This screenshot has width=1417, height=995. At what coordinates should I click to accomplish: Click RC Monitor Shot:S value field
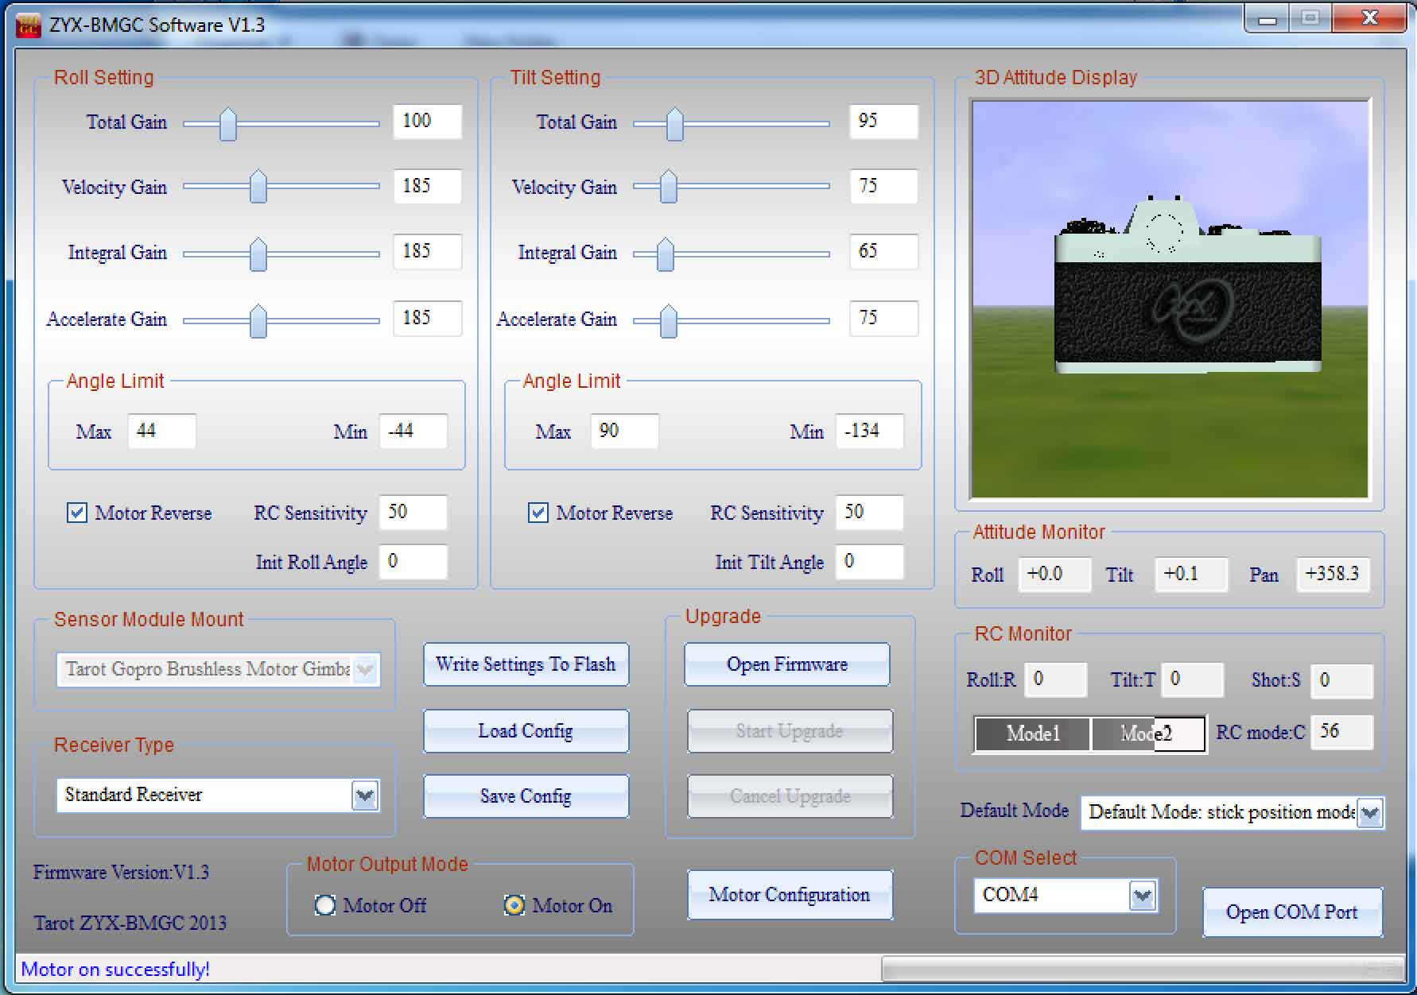pos(1341,680)
